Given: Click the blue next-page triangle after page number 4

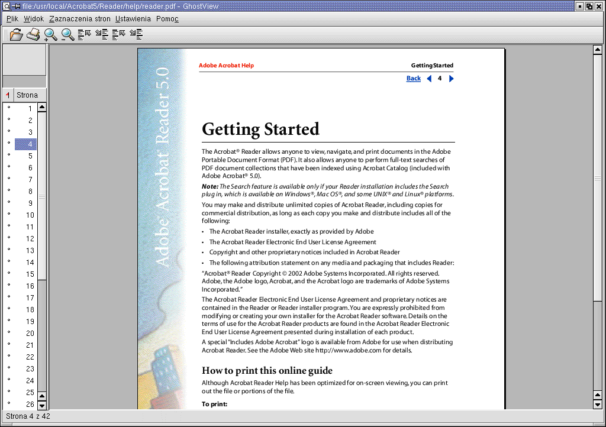Looking at the screenshot, I should (451, 79).
